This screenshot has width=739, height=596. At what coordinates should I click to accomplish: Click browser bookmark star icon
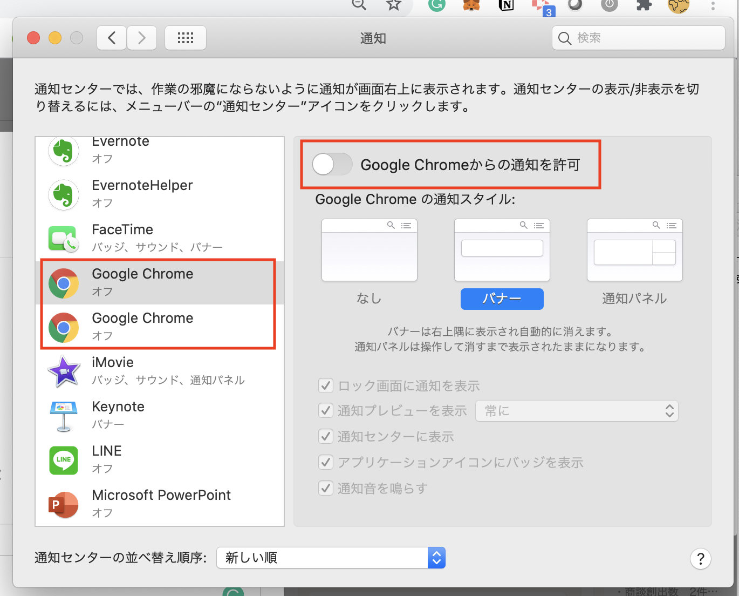pos(394,4)
